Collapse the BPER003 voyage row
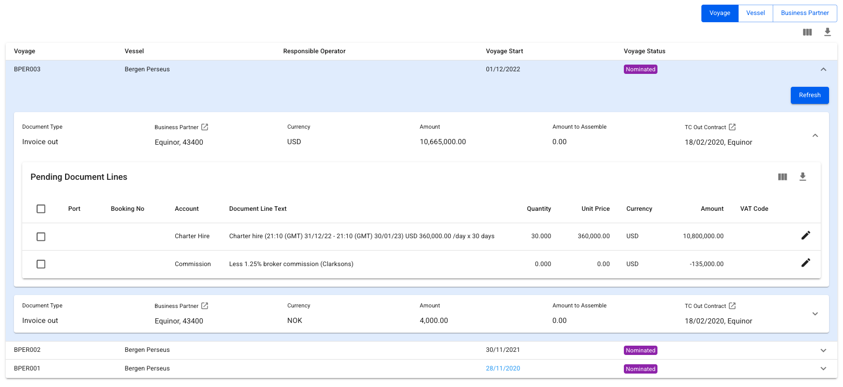The image size is (843, 387). (x=823, y=69)
